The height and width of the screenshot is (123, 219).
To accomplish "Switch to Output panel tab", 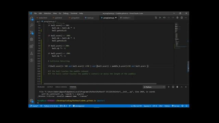I will click(x=50, y=87).
